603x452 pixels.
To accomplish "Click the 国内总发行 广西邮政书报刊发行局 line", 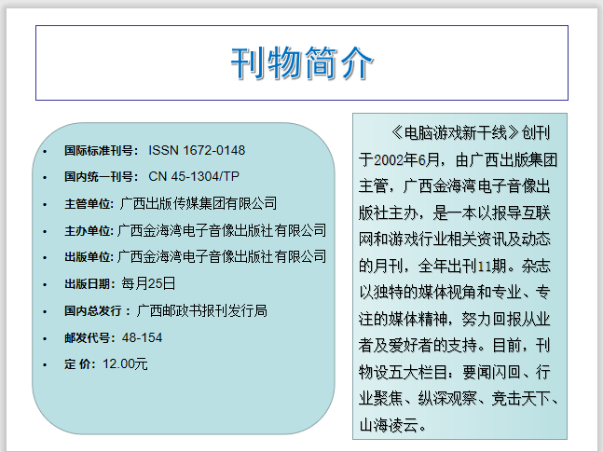I will click(x=165, y=310).
